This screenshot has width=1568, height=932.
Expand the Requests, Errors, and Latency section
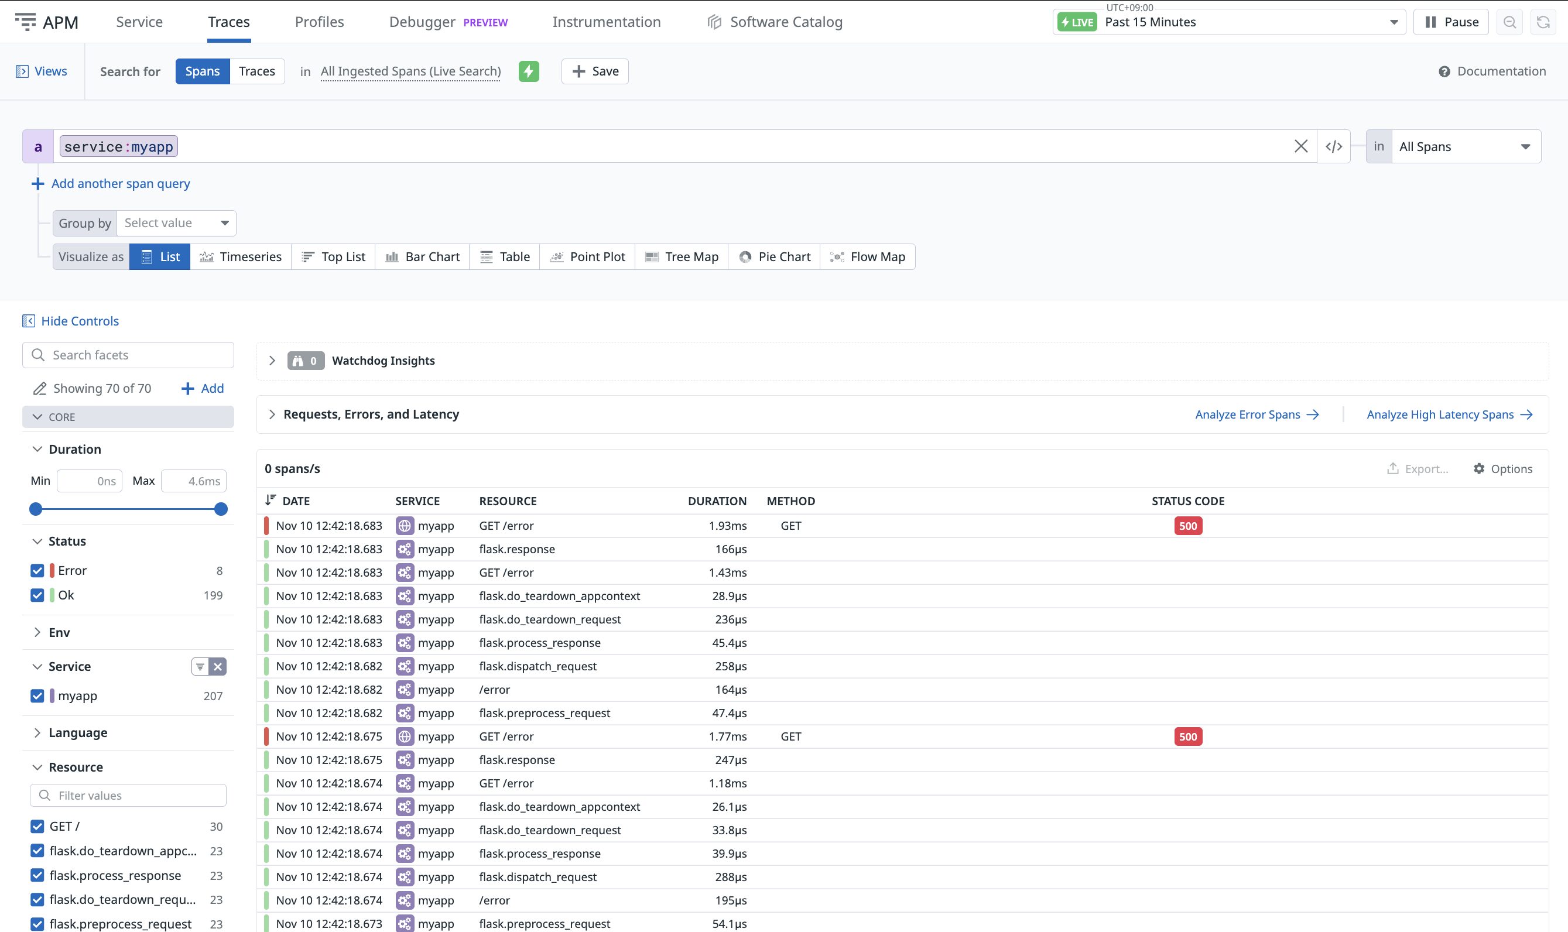273,414
